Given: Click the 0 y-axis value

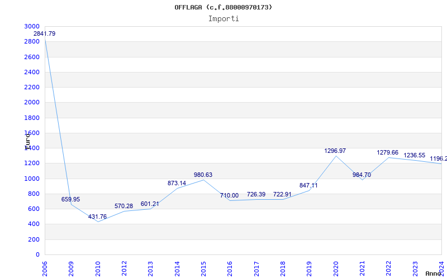Looking at the screenshot, I should click(x=37, y=255).
